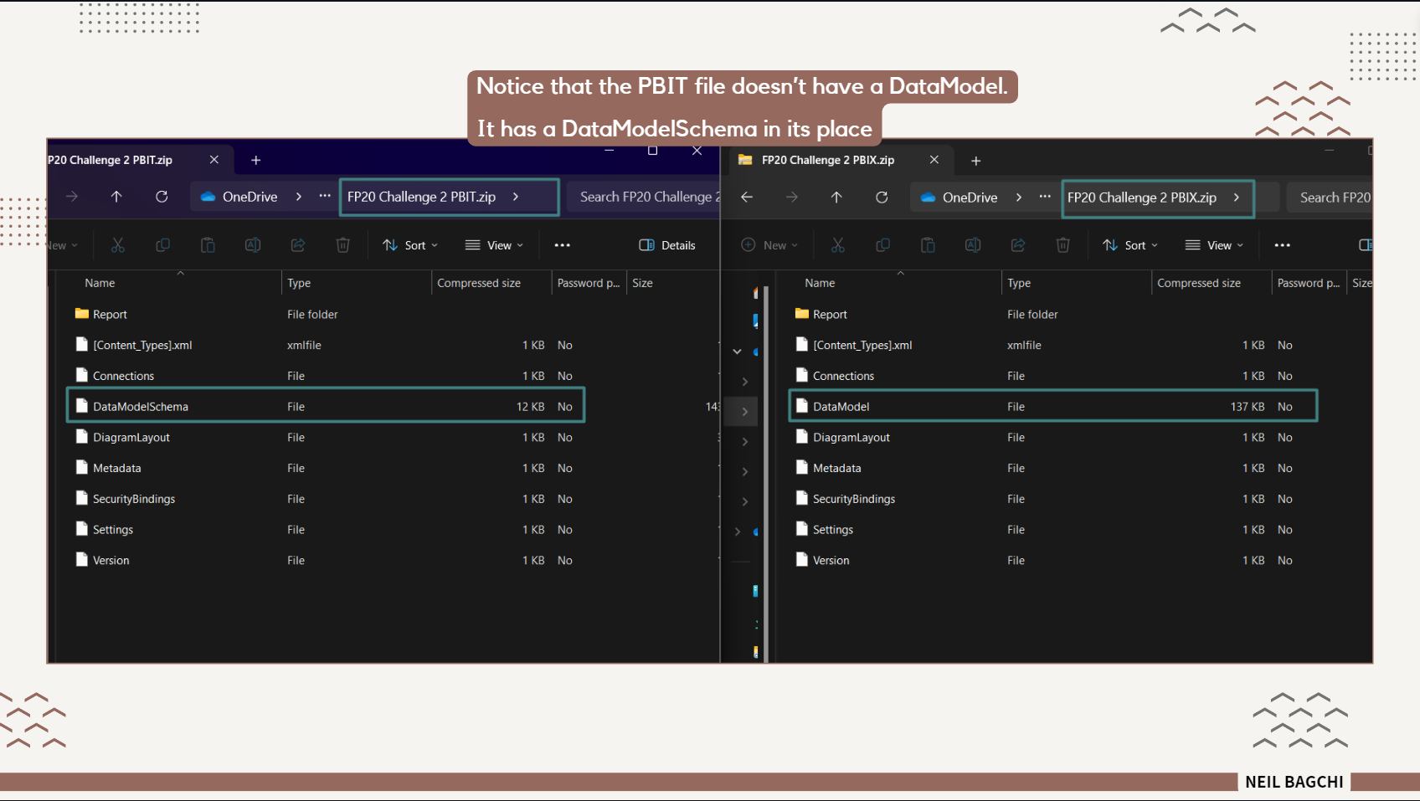Click OneDrive breadcrumb in PBIX window

960,198
